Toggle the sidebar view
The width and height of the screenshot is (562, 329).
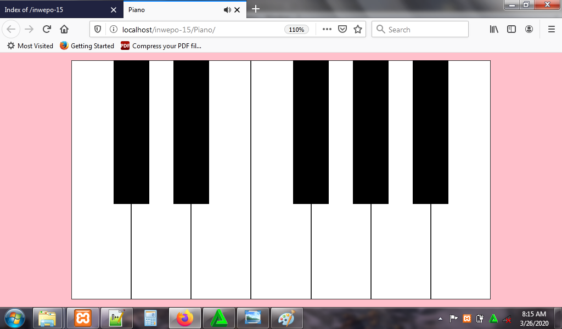pyautogui.click(x=512, y=30)
